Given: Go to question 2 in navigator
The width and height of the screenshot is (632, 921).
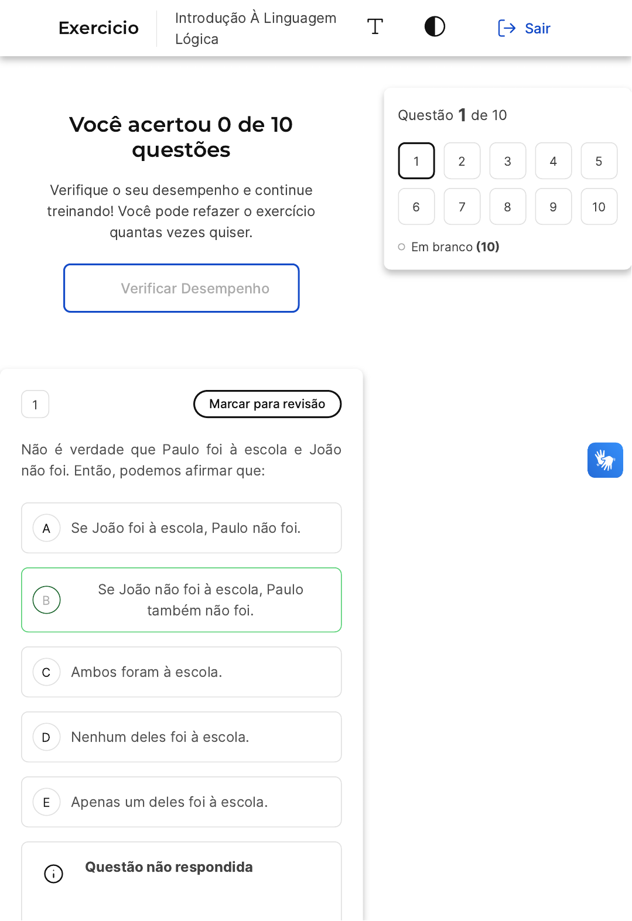Looking at the screenshot, I should [462, 161].
